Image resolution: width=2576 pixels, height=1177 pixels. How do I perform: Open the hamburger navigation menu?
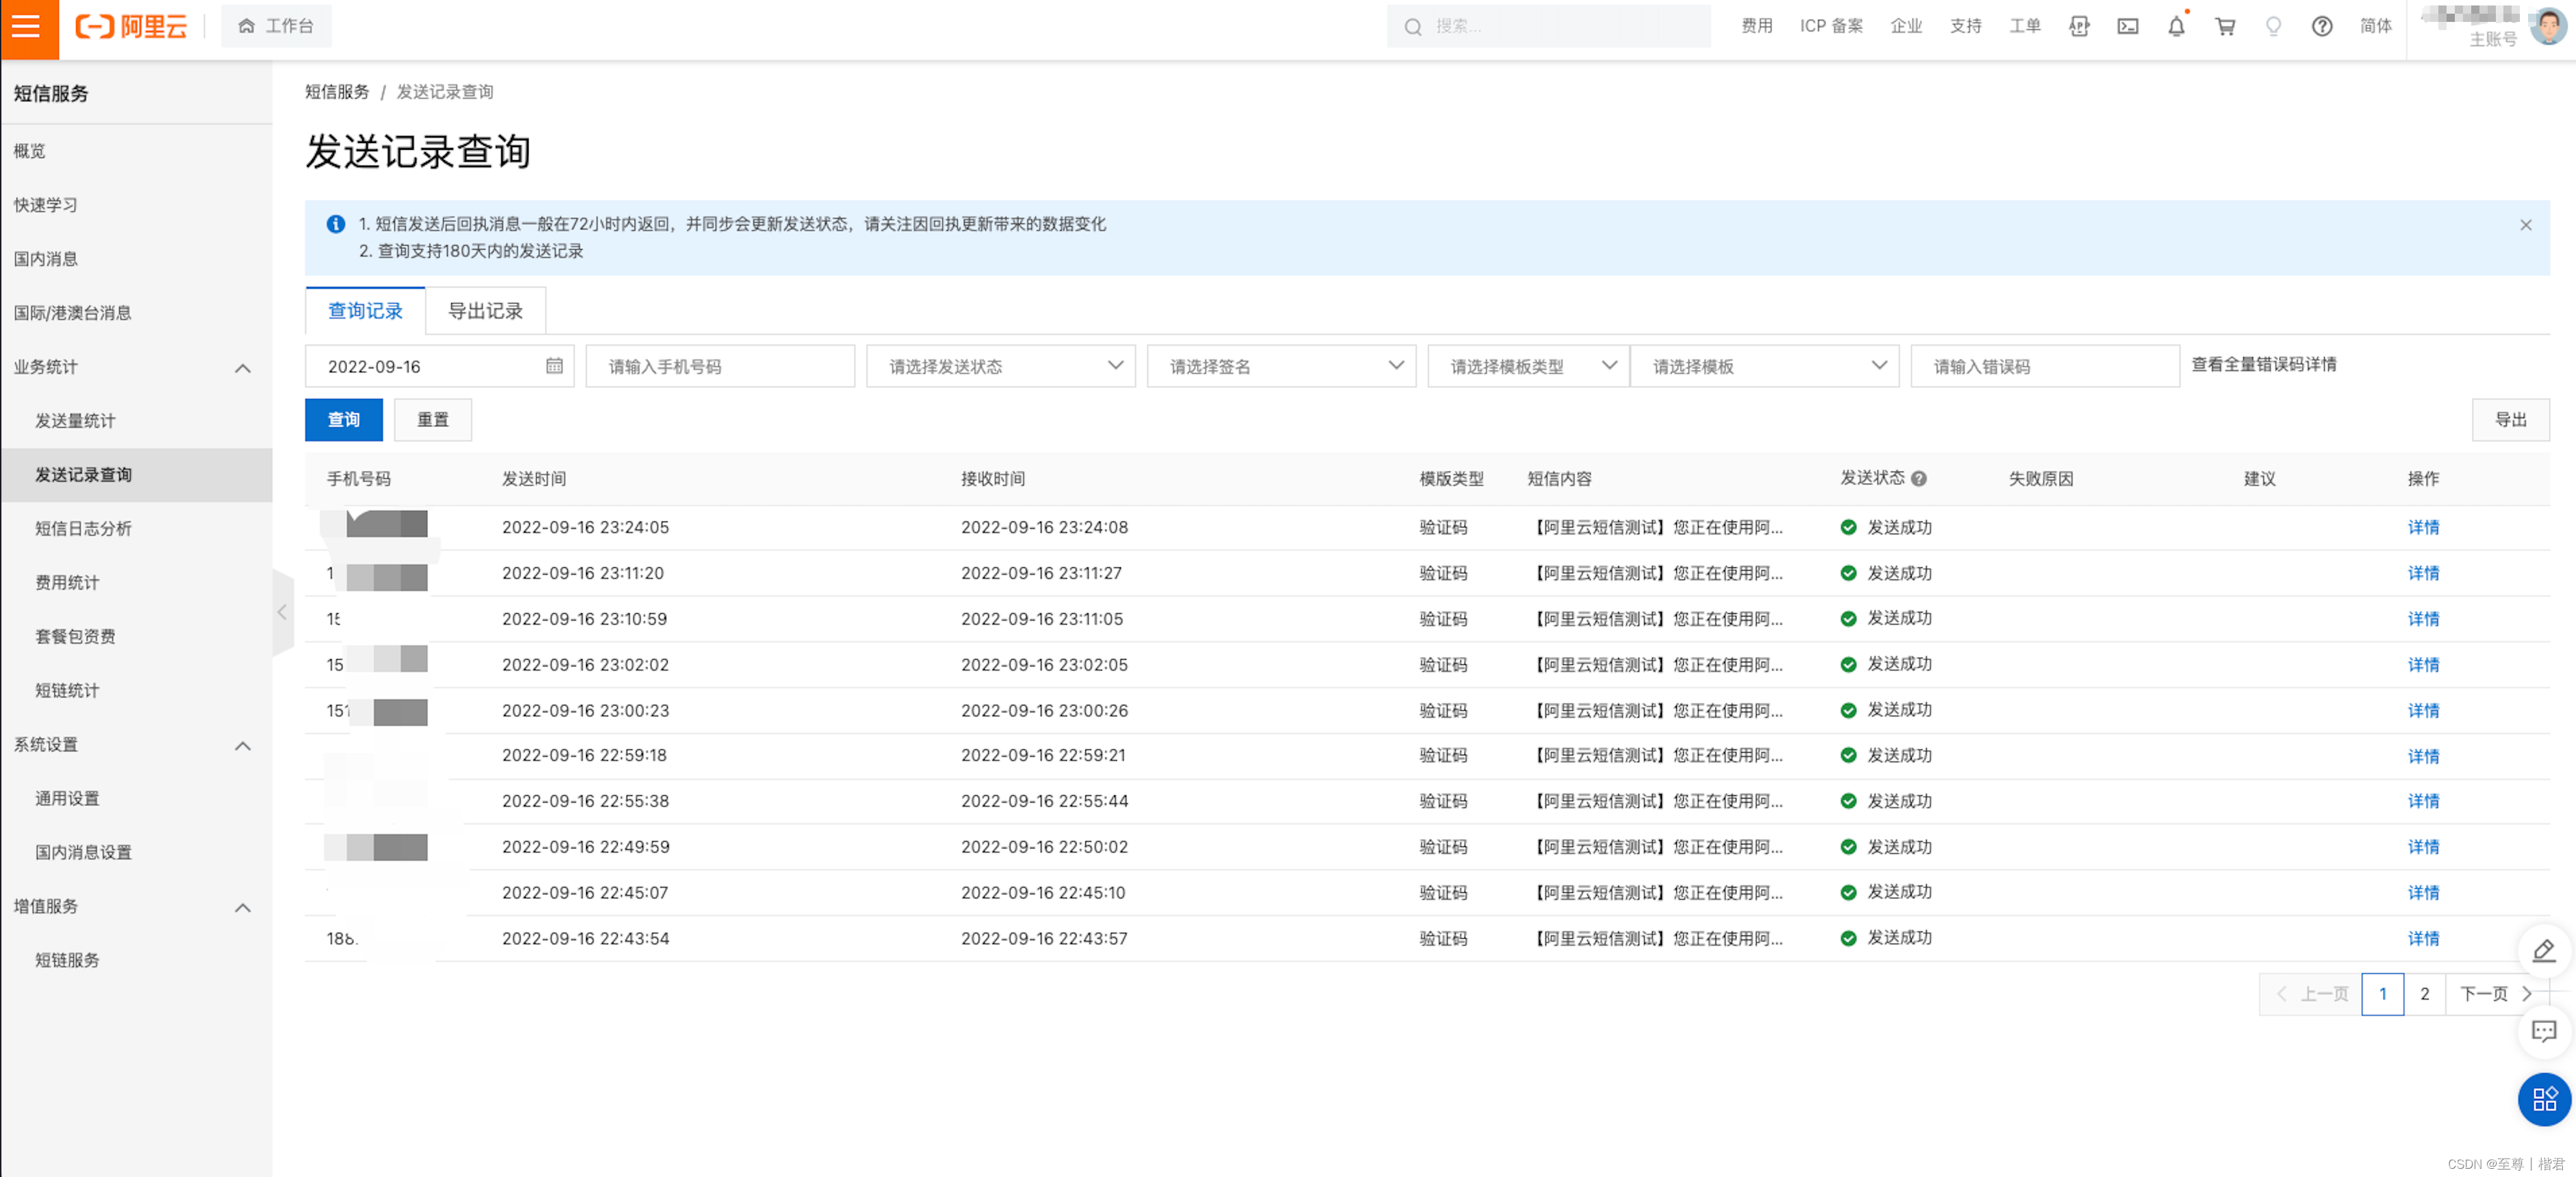[27, 27]
